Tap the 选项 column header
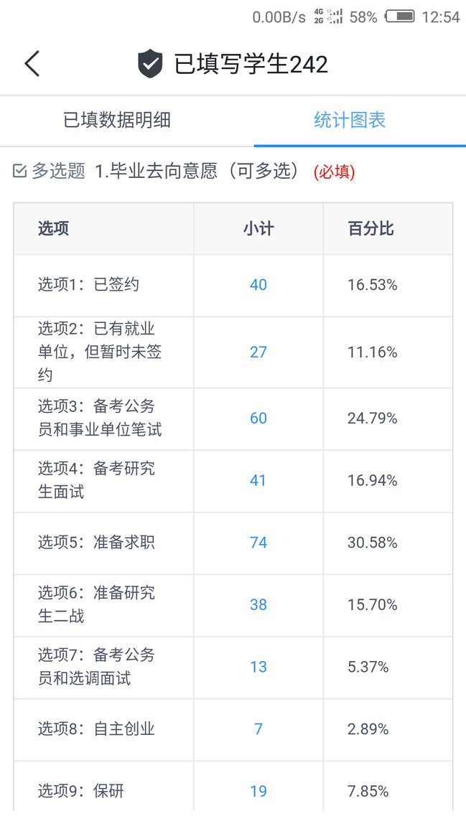 coord(54,229)
